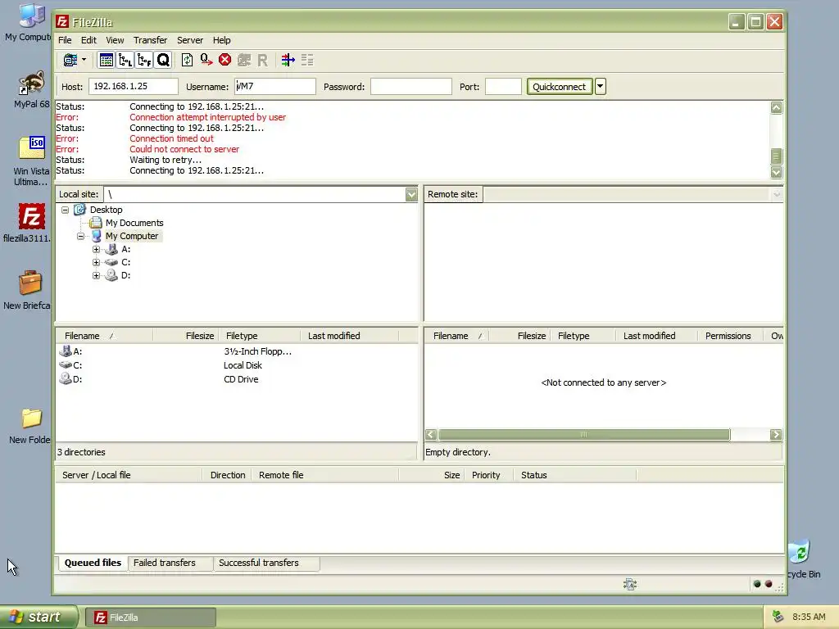
Task: Sort remote list by Filetype column
Action: [583, 336]
